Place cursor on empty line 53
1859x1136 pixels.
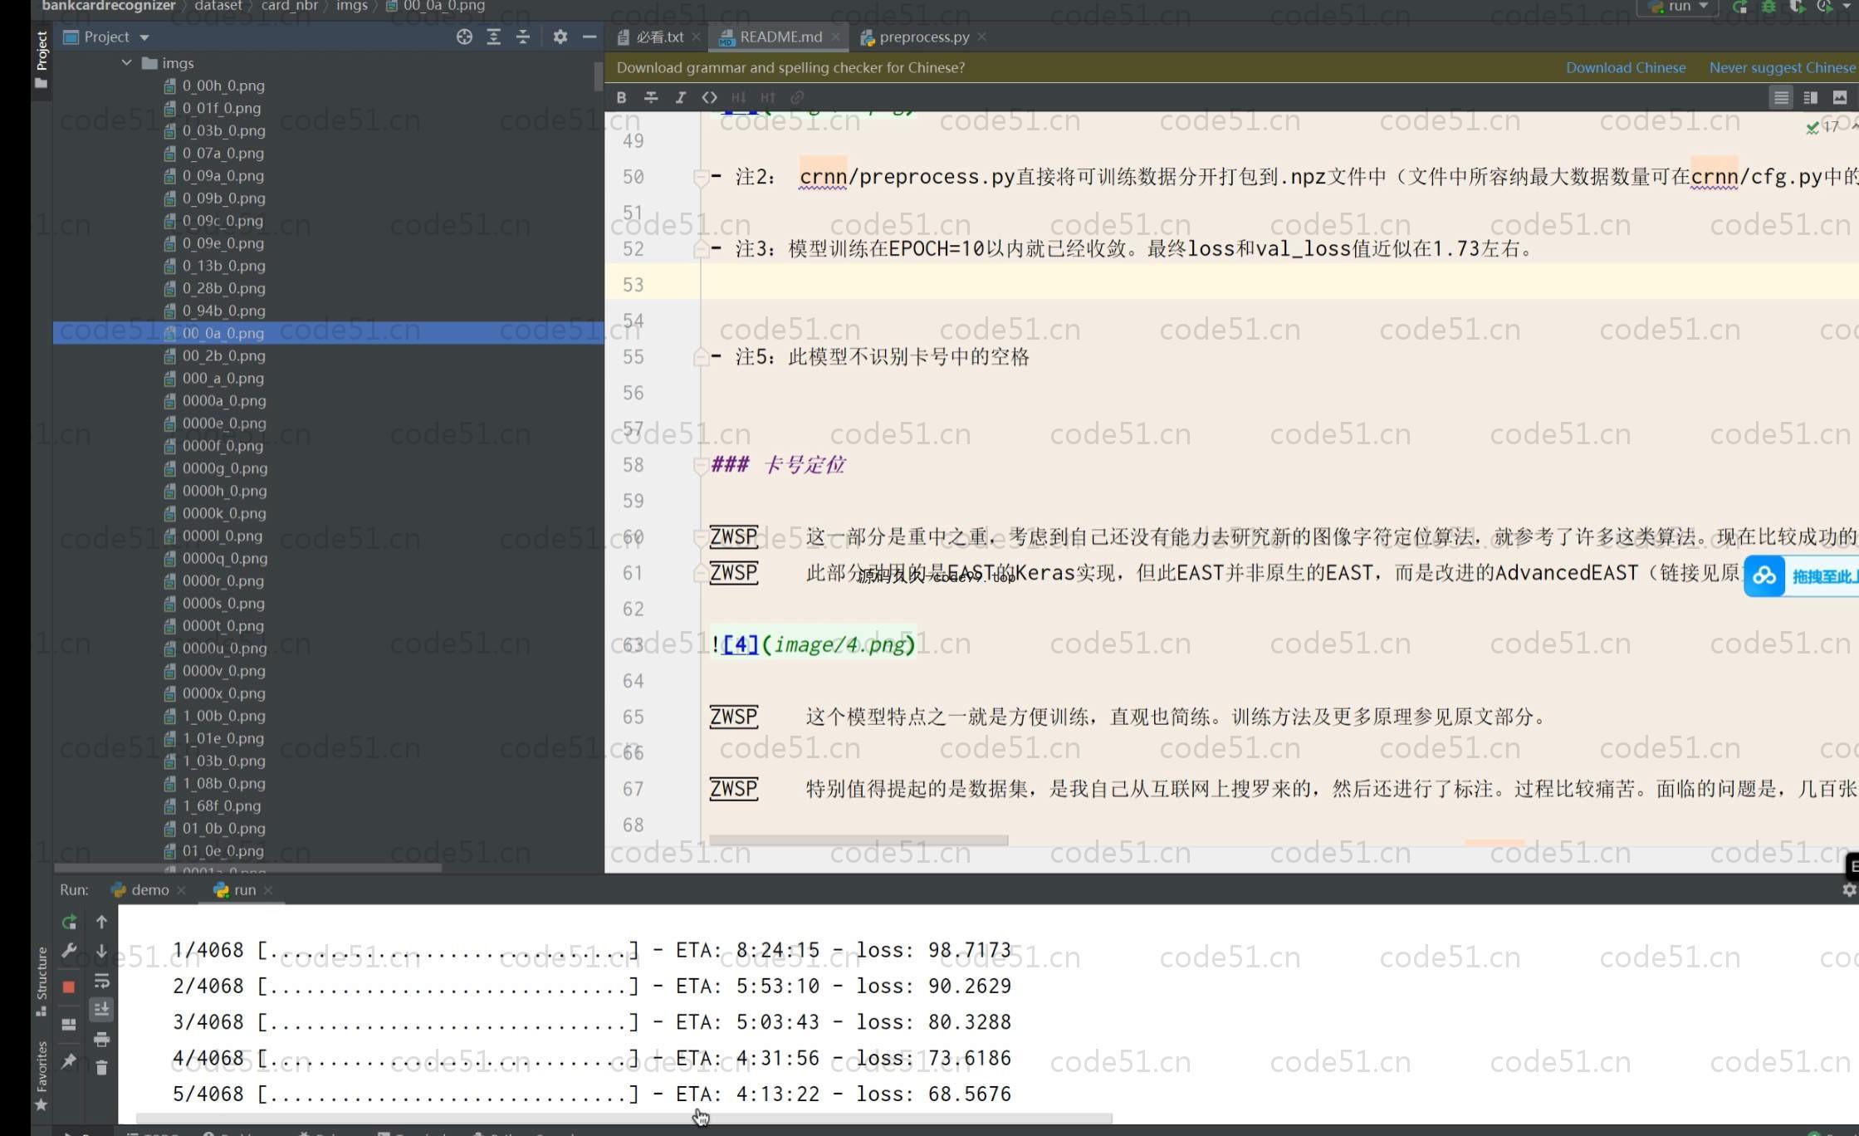coord(1279,284)
